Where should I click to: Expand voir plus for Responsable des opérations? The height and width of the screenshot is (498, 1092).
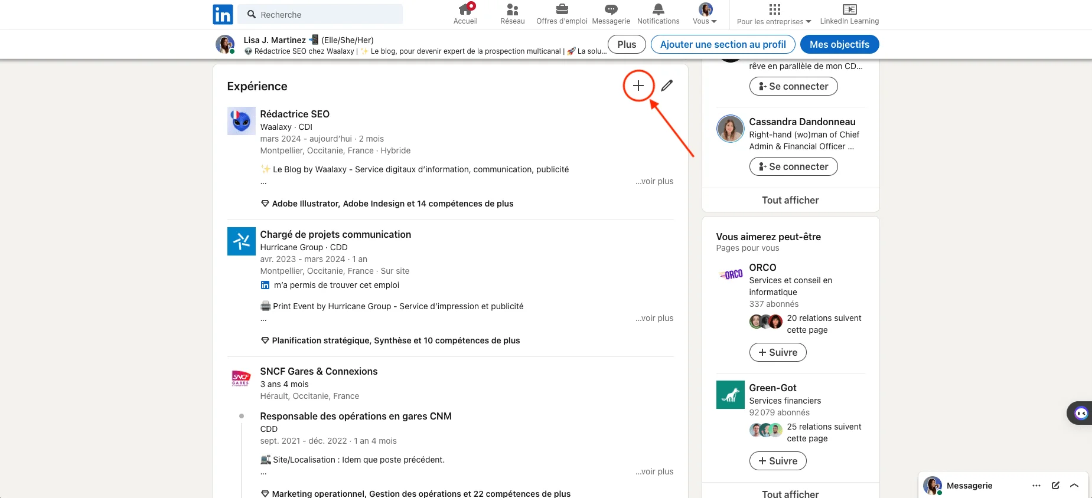[x=654, y=471]
